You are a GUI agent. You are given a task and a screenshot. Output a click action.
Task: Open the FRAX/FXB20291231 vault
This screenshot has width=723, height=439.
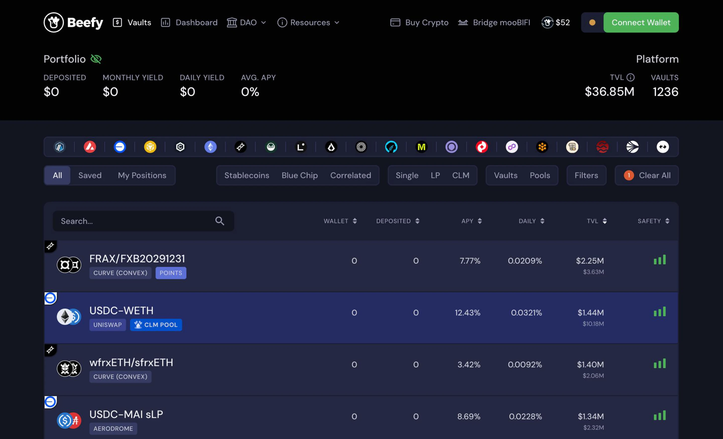(361, 266)
